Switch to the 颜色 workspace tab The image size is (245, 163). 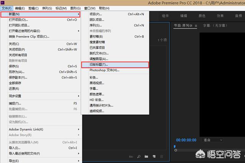[202, 16]
